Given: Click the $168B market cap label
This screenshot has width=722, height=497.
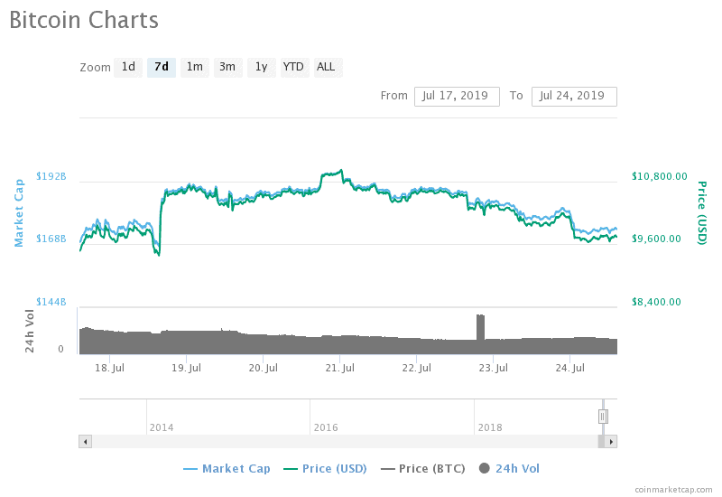Looking at the screenshot, I should [51, 239].
